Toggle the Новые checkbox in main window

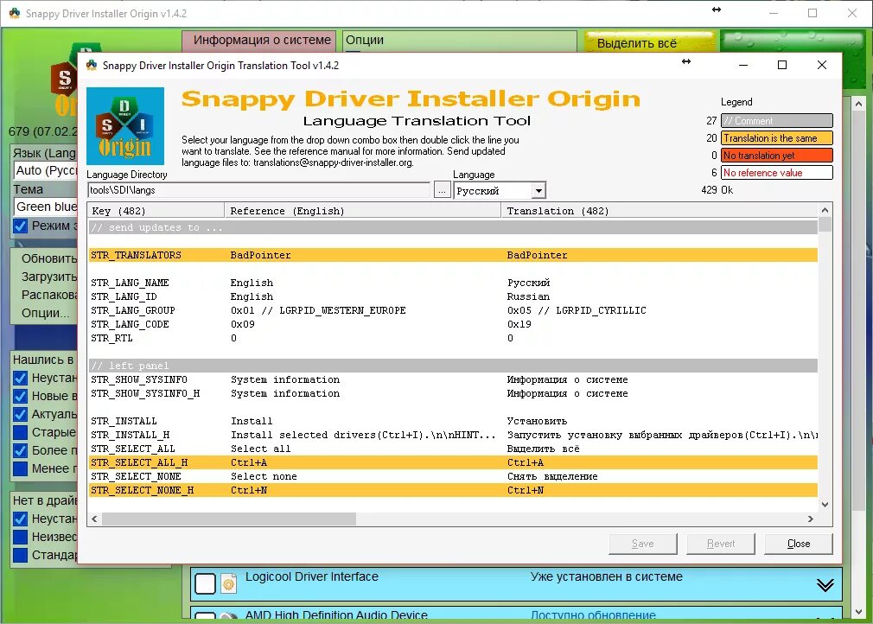[21, 397]
